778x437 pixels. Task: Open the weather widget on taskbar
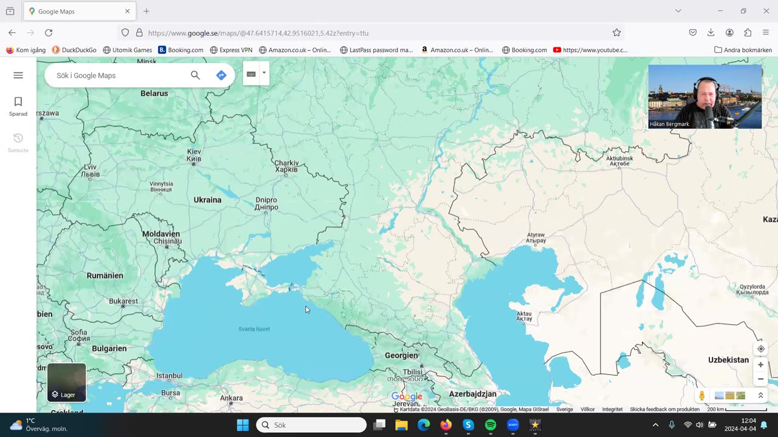pyautogui.click(x=39, y=425)
